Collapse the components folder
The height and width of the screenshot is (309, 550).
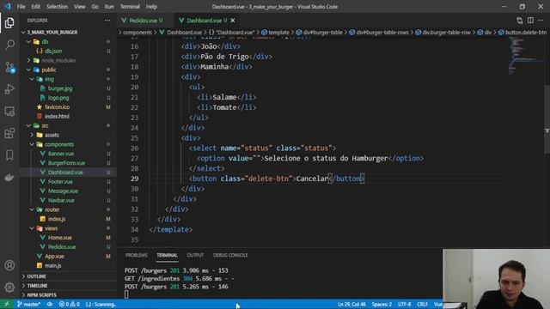coord(59,144)
